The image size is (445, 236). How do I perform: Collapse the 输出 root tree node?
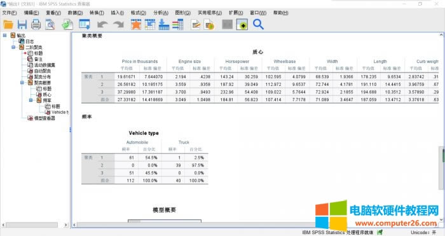point(5,35)
